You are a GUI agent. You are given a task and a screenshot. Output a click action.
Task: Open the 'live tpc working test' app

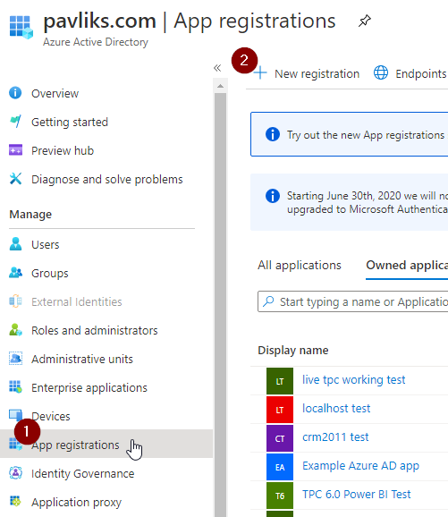click(354, 380)
